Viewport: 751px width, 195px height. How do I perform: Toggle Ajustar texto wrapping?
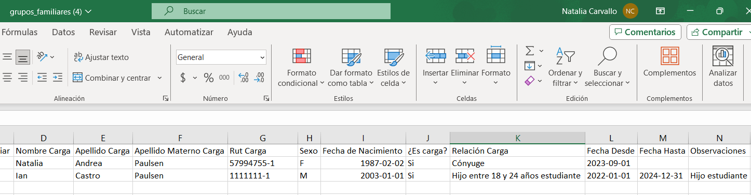click(x=101, y=57)
